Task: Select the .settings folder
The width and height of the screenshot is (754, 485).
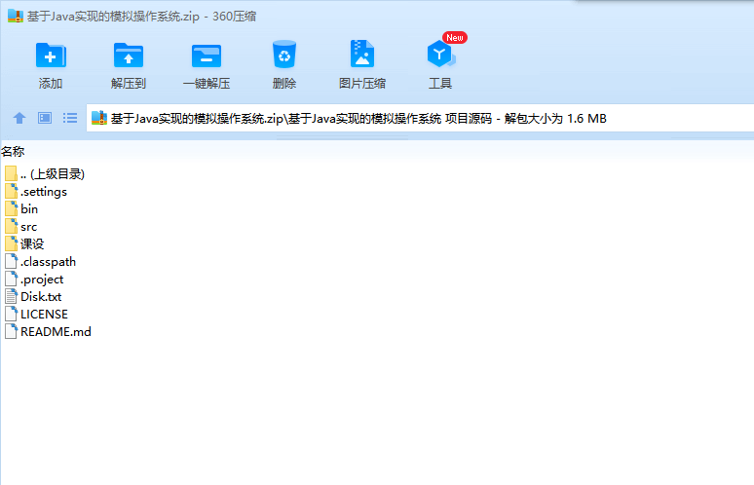Action: click(x=36, y=191)
